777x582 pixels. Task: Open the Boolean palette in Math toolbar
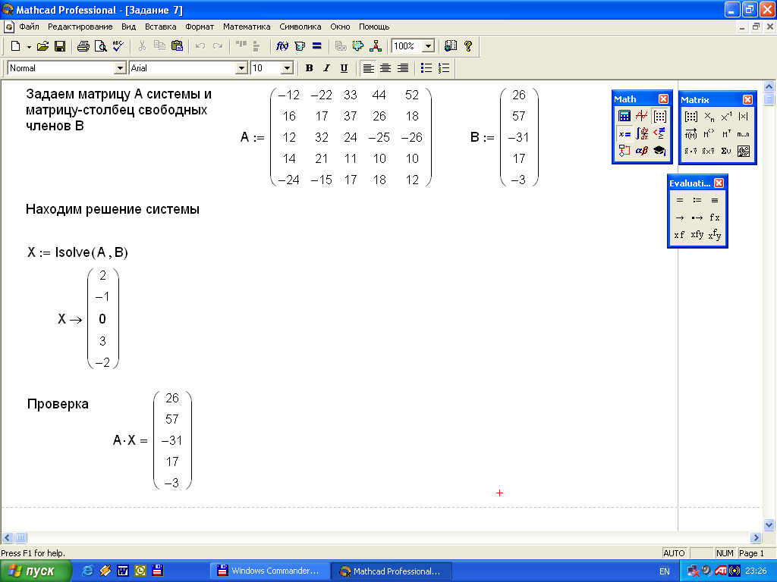pos(659,133)
